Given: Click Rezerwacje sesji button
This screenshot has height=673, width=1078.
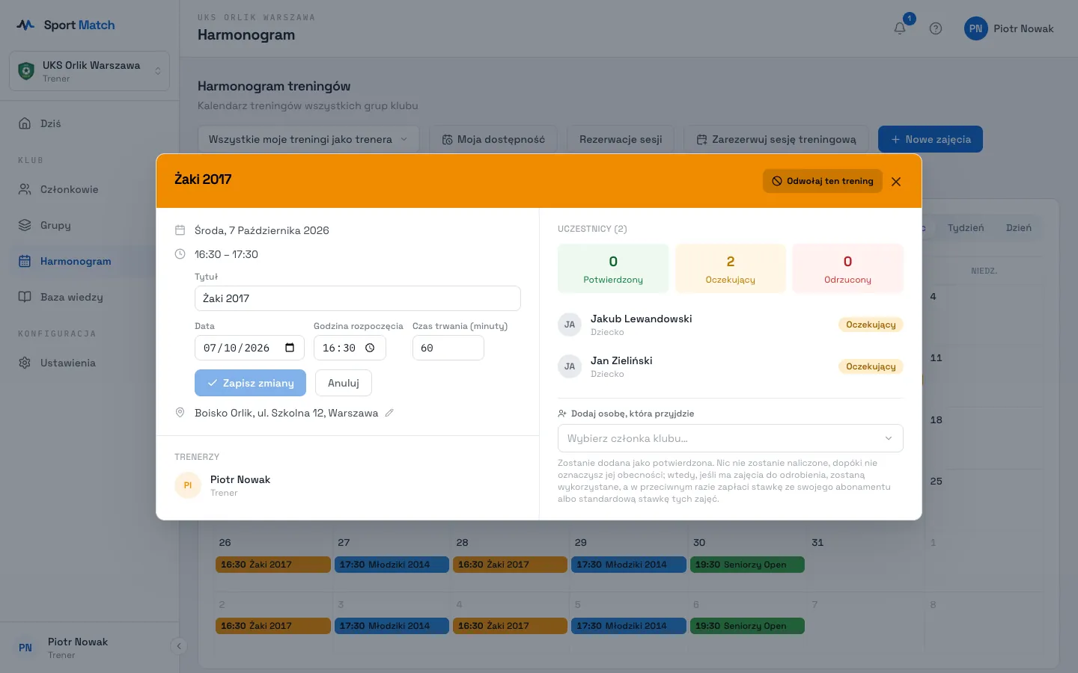Looking at the screenshot, I should pyautogui.click(x=621, y=139).
